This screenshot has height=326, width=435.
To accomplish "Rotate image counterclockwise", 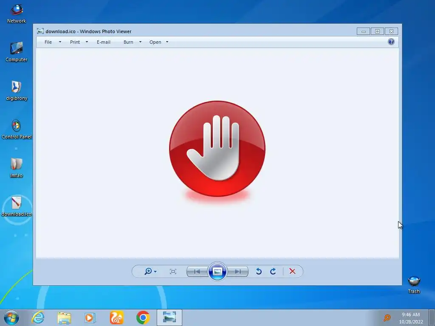I will click(x=259, y=271).
